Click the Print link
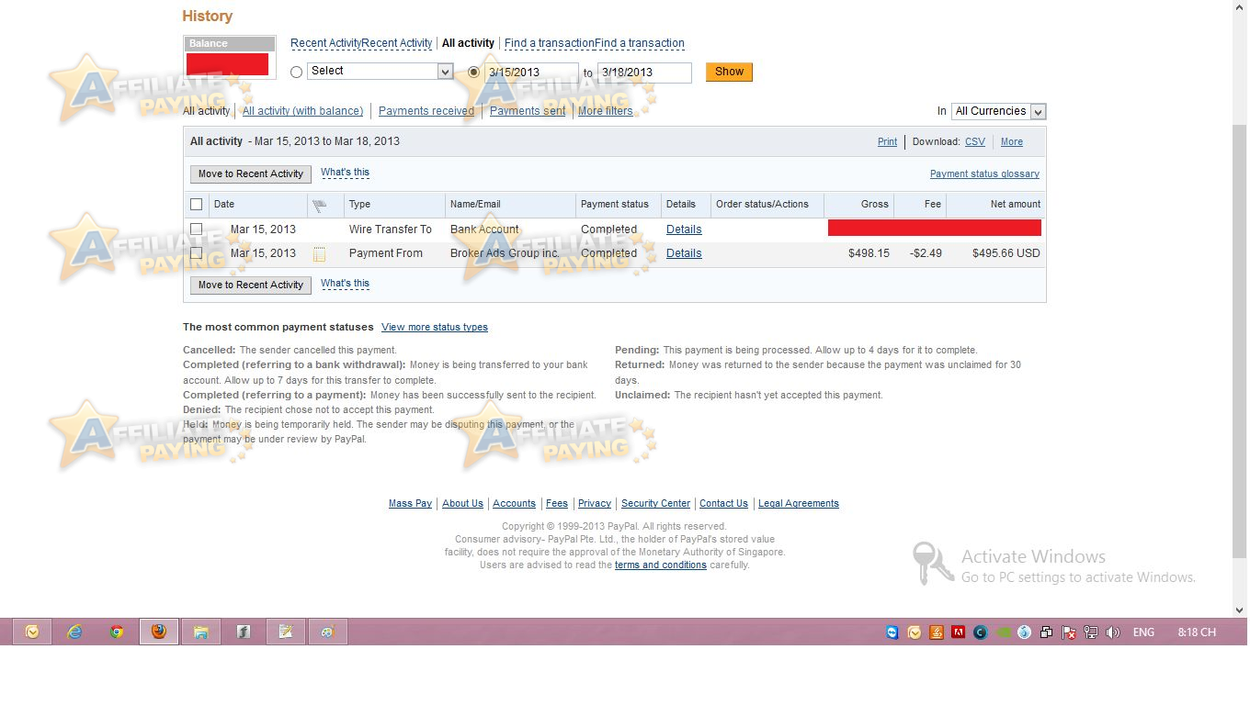Viewport: 1250px width, 705px height. (x=887, y=142)
